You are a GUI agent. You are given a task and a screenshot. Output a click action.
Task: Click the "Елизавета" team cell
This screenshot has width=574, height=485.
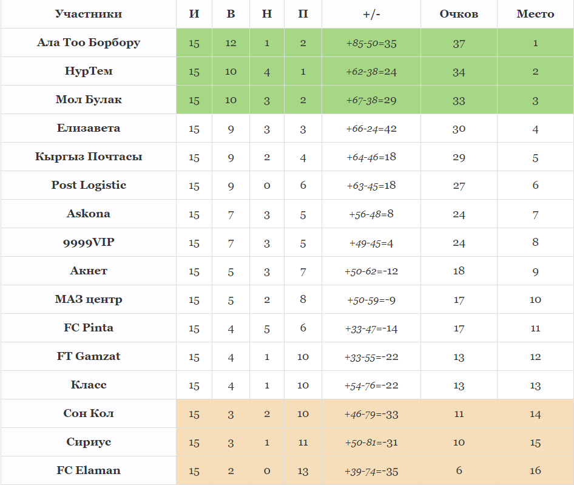[x=89, y=128]
